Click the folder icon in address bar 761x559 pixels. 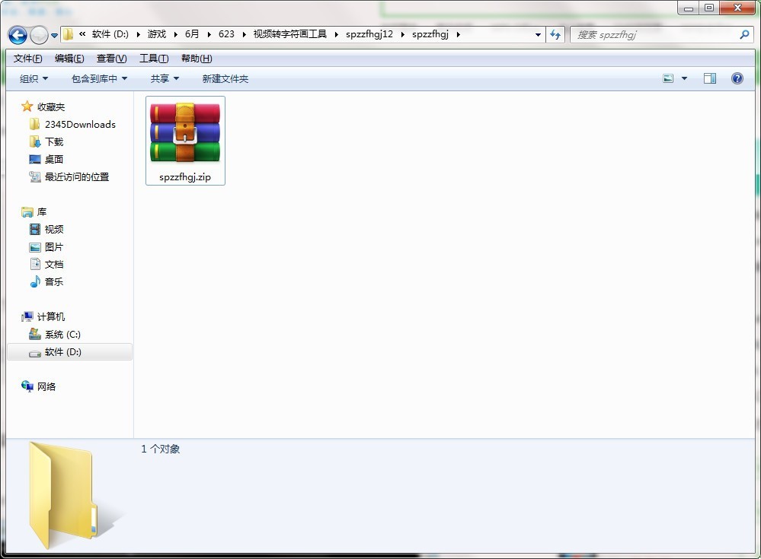[x=69, y=34]
